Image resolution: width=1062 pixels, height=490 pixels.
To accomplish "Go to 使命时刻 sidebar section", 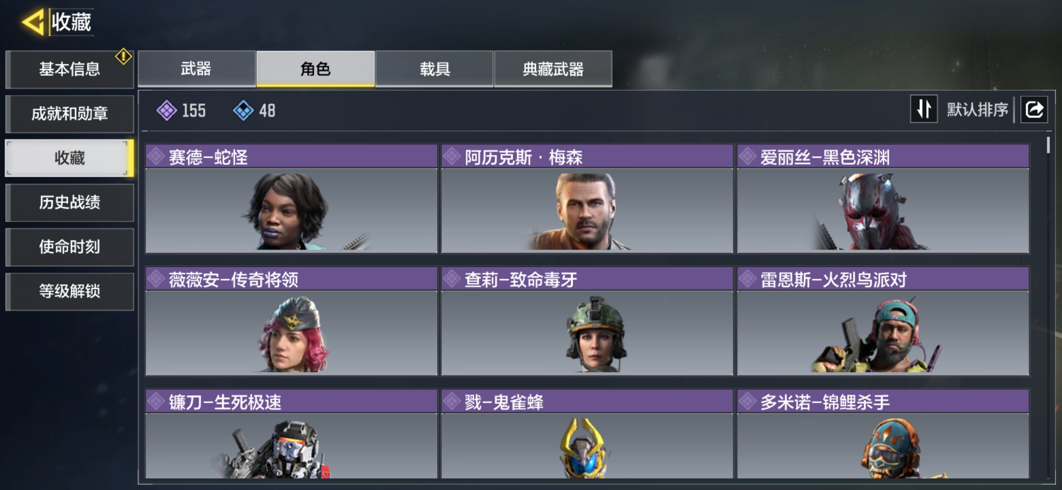I will [70, 247].
